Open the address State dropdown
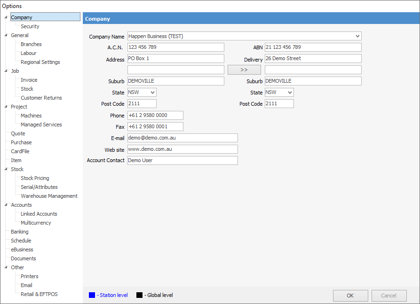Viewport: 420px width, 304px height. point(152,93)
